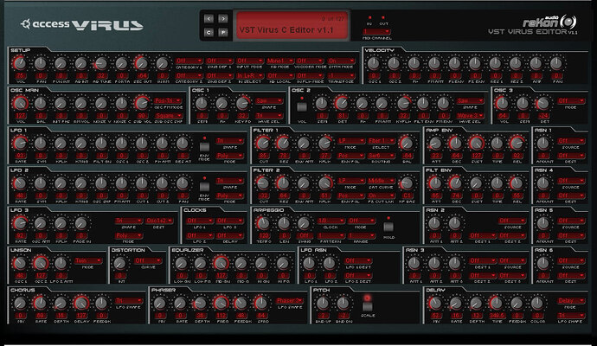Screen dimensions: 597x346
Task: Open the MIDI channel dropdown
Action: click(376, 32)
